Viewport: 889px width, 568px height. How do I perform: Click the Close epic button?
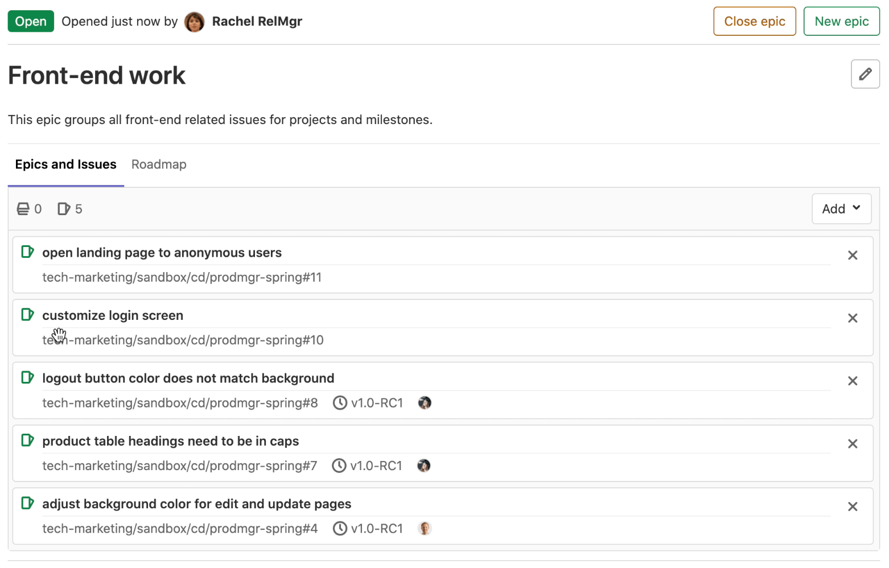[x=754, y=21]
